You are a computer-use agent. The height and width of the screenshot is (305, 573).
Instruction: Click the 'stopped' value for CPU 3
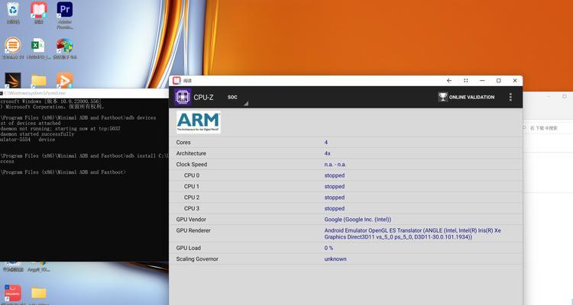click(x=335, y=208)
